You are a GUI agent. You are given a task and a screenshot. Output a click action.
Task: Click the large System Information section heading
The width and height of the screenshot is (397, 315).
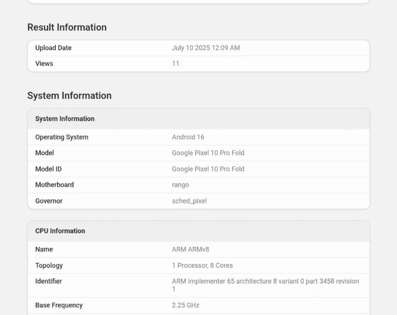[69, 96]
